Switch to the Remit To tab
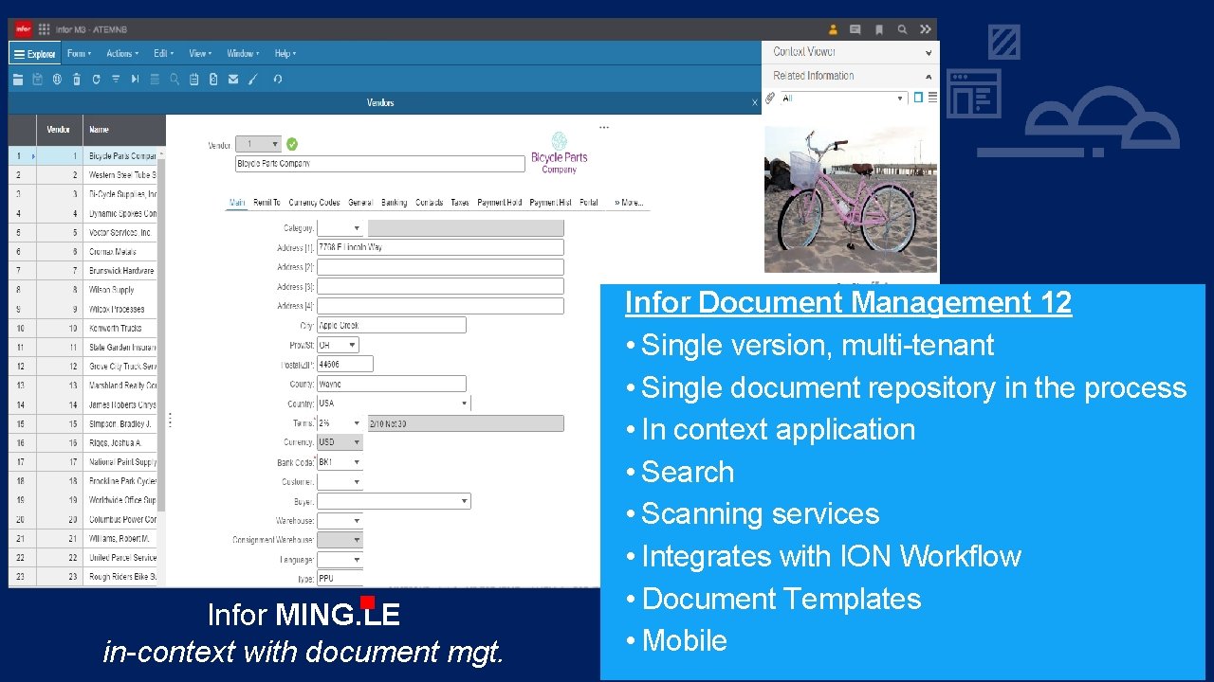 (x=267, y=203)
